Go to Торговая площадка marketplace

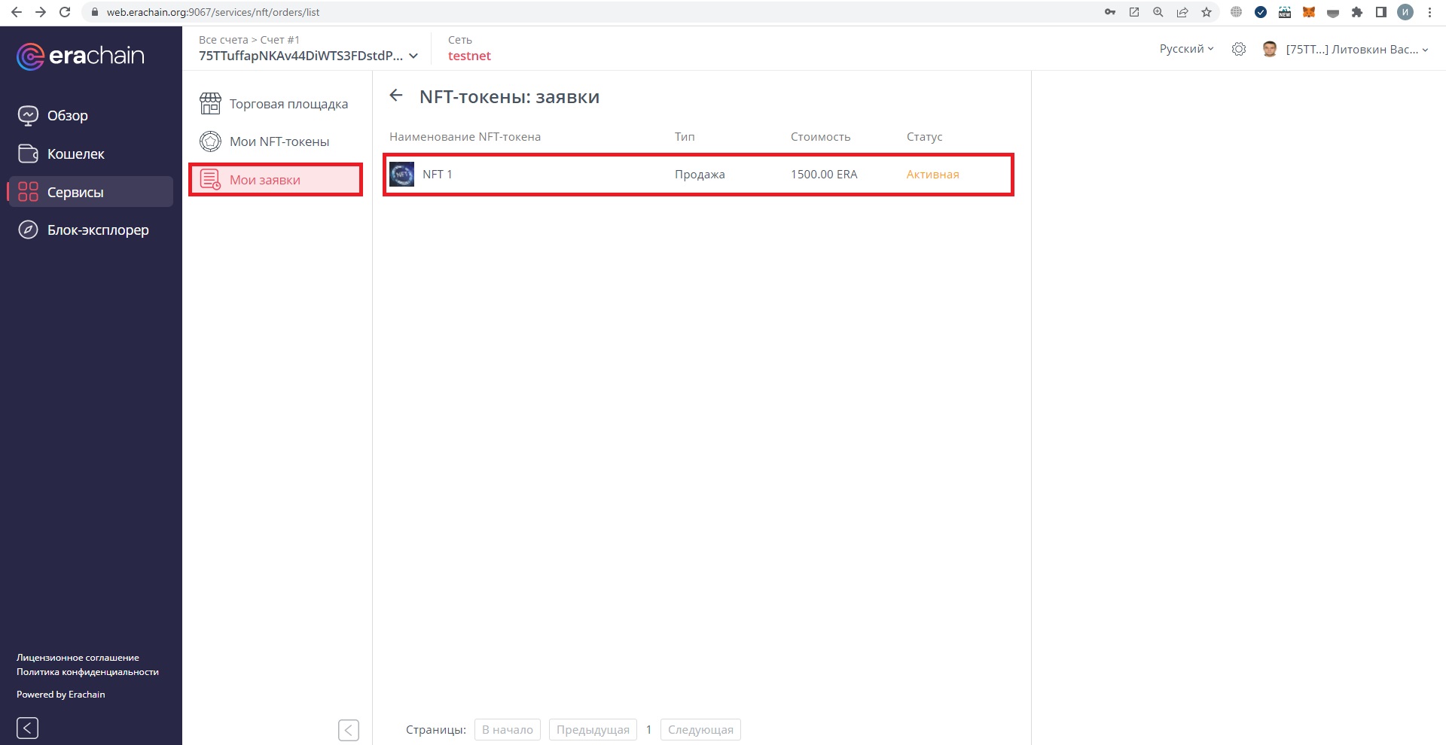[288, 104]
